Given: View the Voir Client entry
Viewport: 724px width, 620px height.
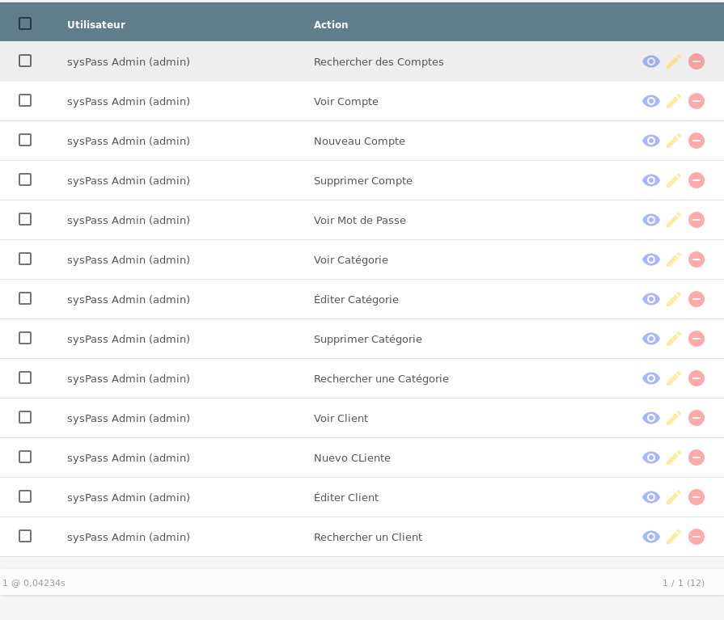Looking at the screenshot, I should click(x=651, y=418).
